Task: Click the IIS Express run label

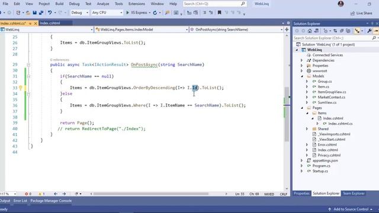Action: (x=139, y=12)
